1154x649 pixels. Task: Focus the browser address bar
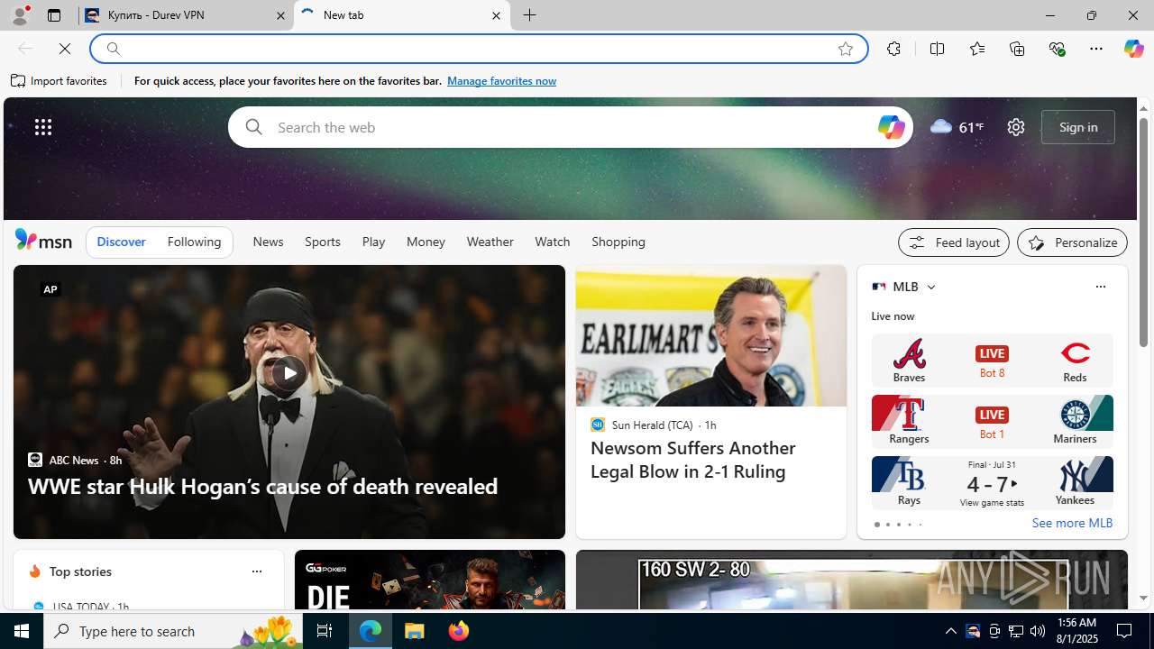coord(478,49)
